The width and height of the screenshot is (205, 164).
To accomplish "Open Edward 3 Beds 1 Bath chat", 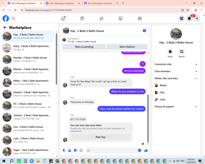I will tap(27, 94).
